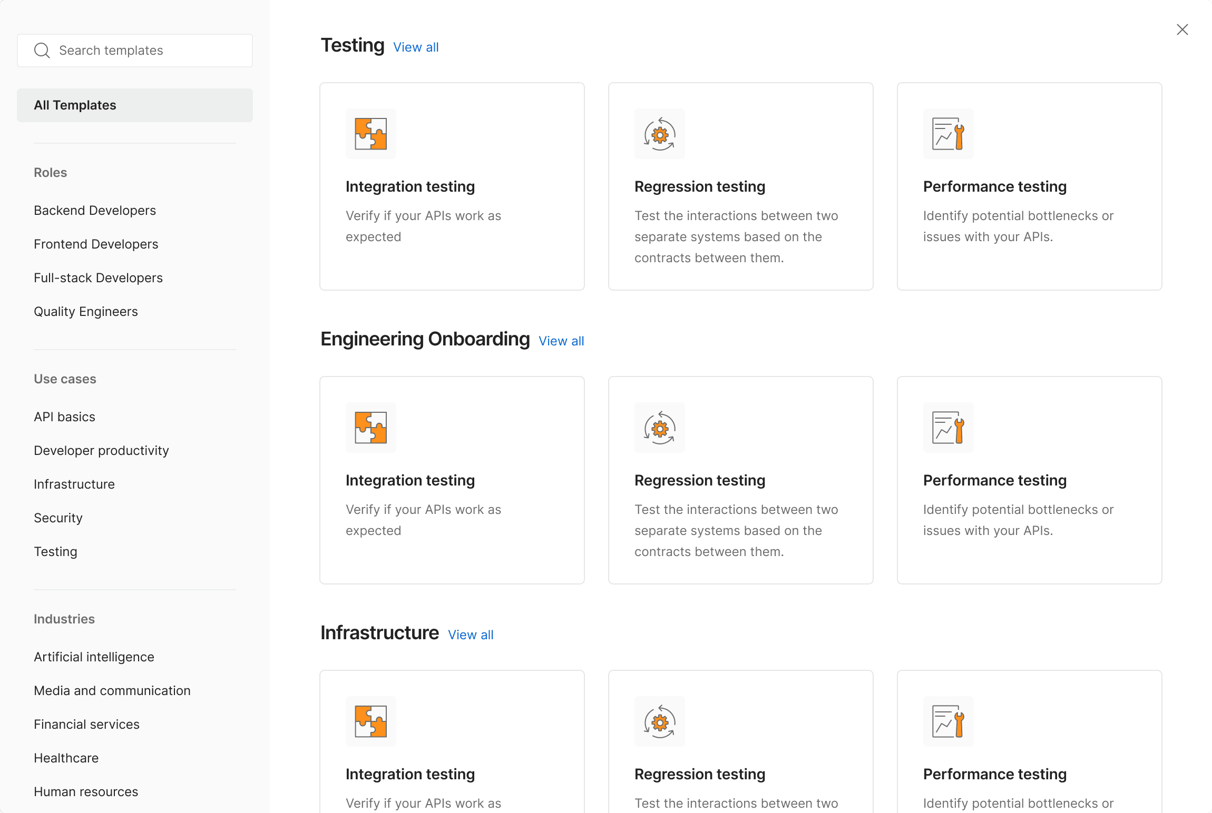Open View all beside the Infrastructure heading
Screen dimensions: 1212x813
(471, 635)
